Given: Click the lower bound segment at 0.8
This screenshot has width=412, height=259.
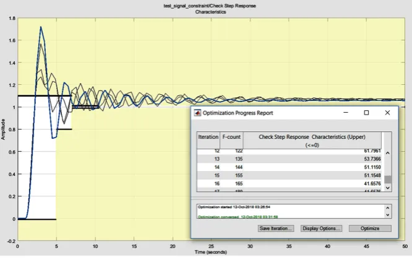Looking at the screenshot, I should [x=64, y=129].
